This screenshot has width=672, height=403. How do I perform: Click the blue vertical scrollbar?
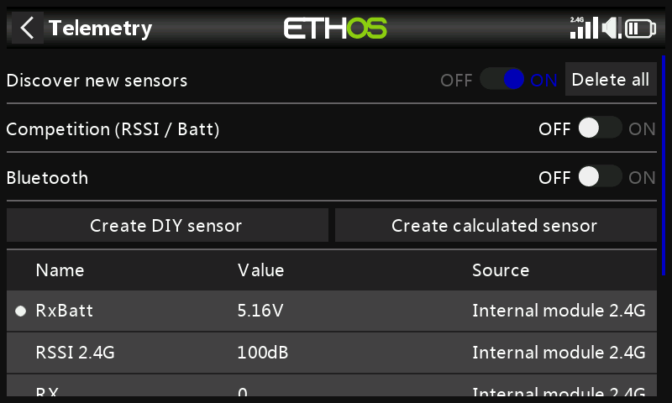[664, 165]
